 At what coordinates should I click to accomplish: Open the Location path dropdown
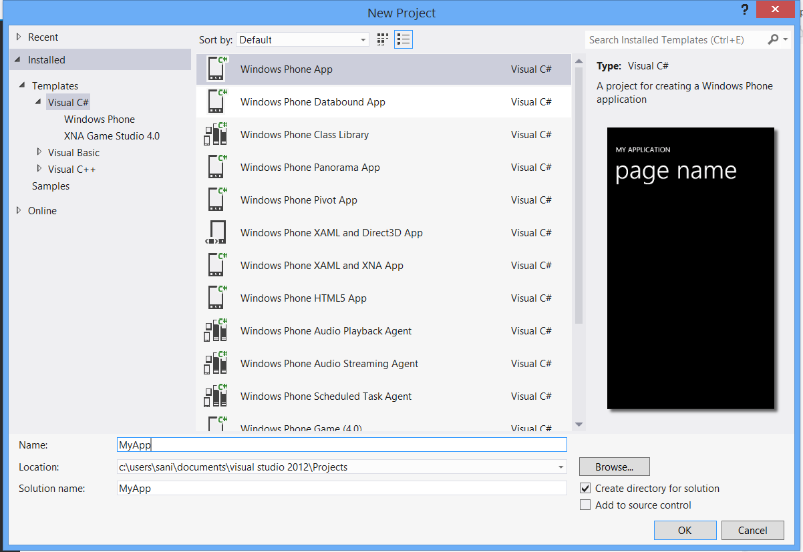click(x=562, y=467)
